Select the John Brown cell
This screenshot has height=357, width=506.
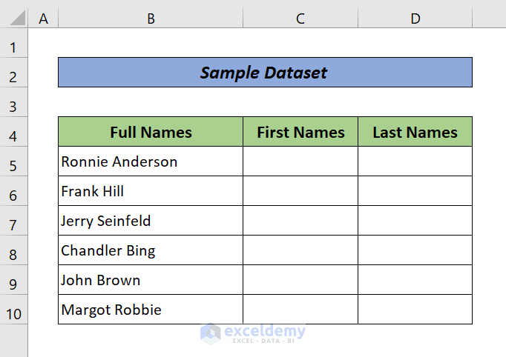[x=151, y=280]
